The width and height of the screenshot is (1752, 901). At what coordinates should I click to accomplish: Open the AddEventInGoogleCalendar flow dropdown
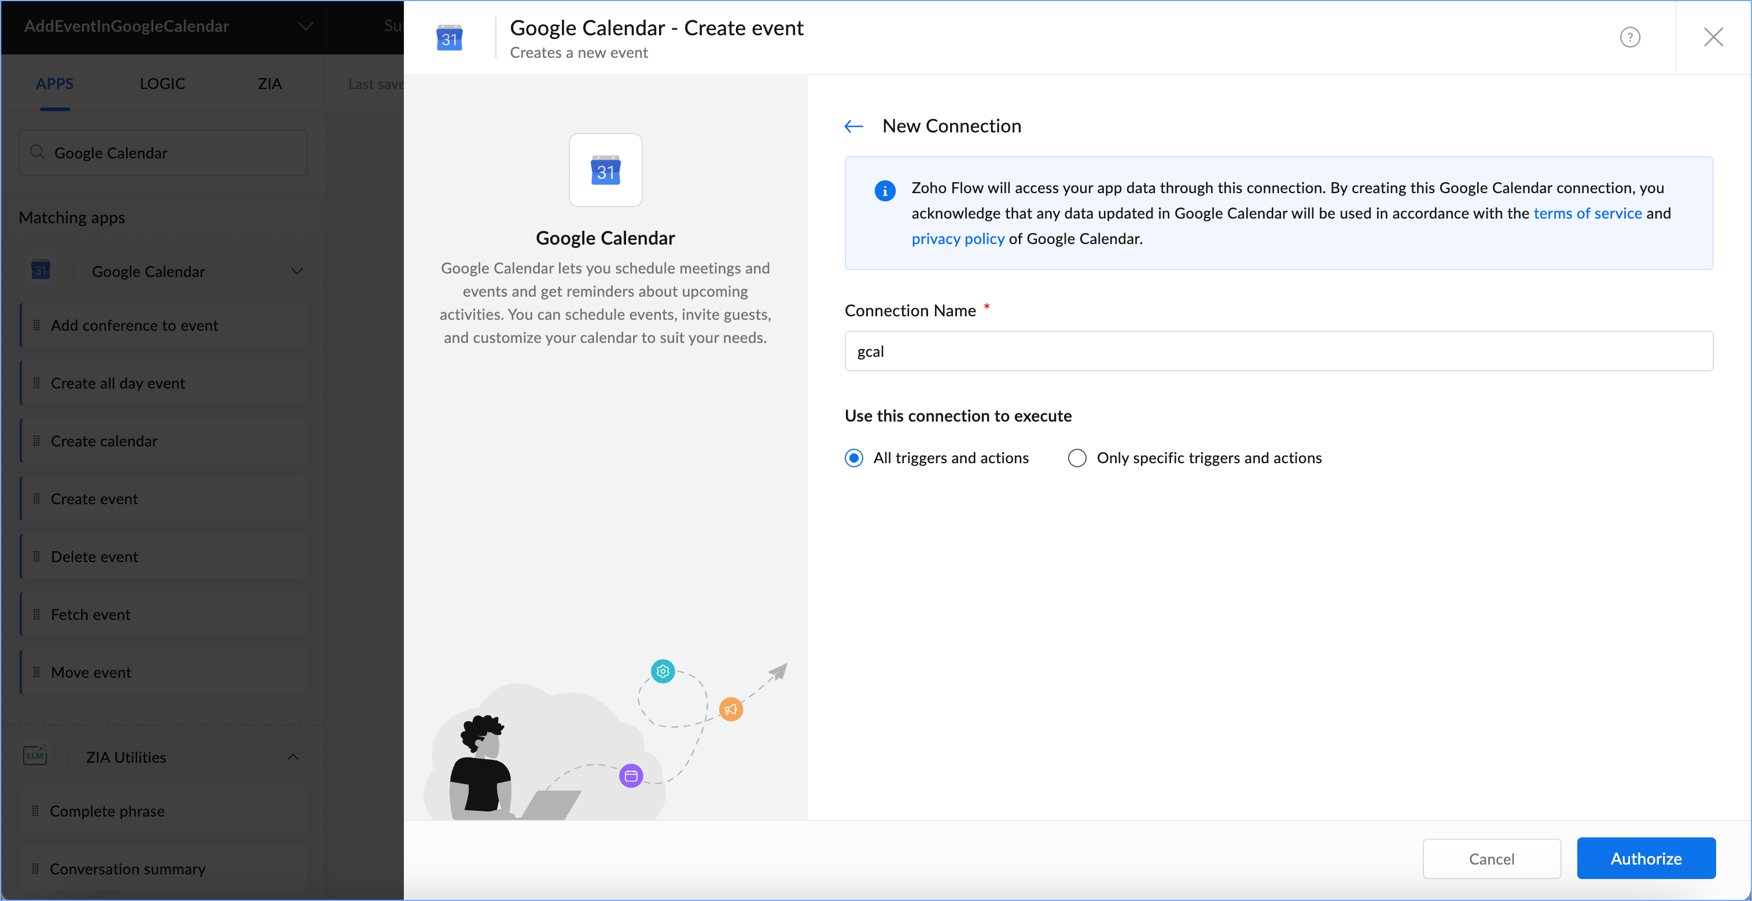tap(306, 27)
